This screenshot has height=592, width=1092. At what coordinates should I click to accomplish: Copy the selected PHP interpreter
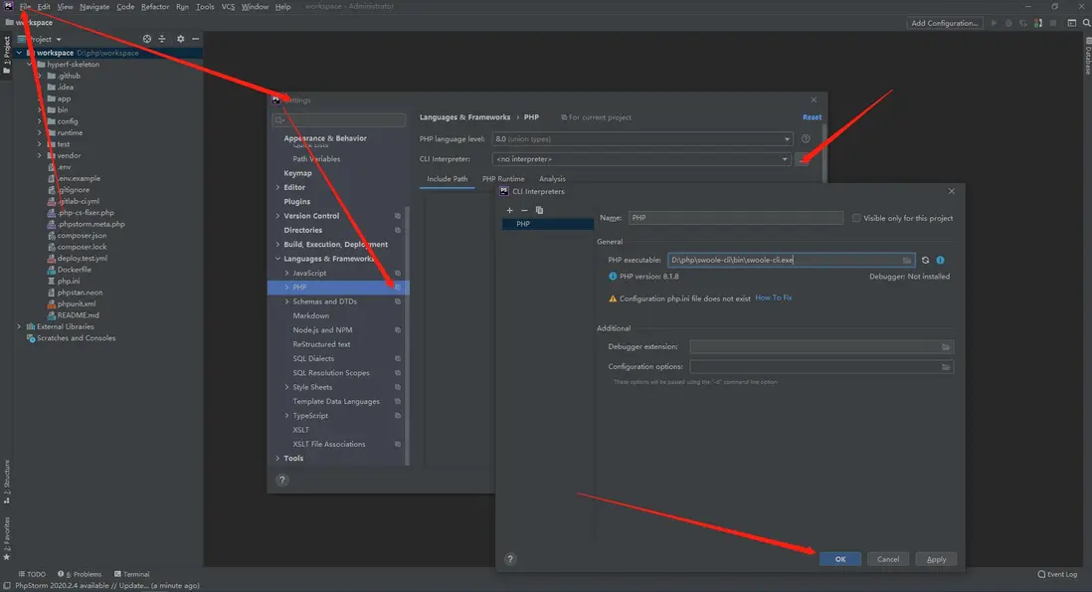pyautogui.click(x=539, y=211)
